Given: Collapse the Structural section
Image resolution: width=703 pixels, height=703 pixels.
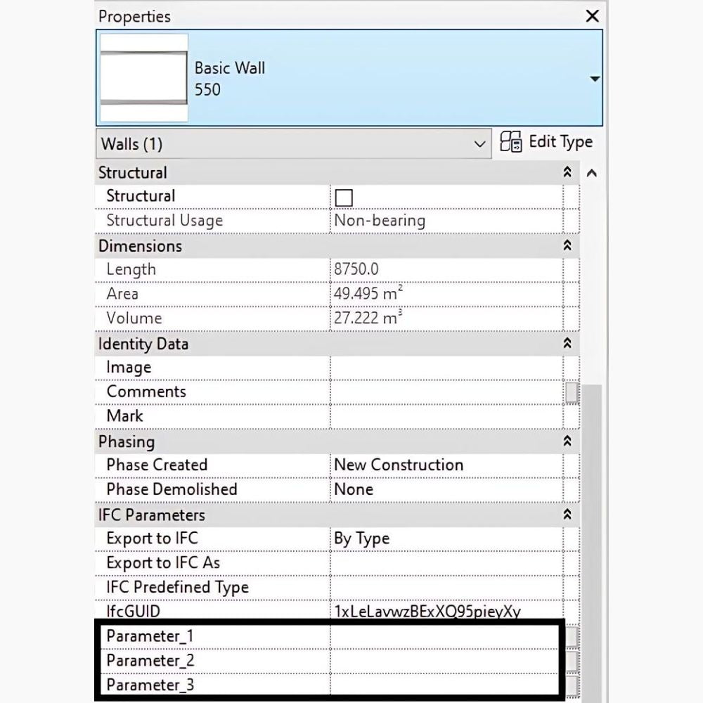Looking at the screenshot, I should pyautogui.click(x=567, y=172).
